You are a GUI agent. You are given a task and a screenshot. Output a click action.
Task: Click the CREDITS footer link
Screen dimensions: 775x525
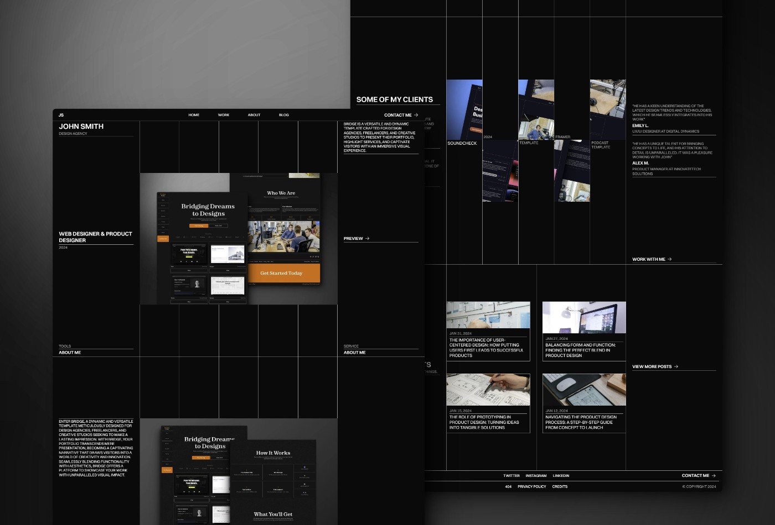pyautogui.click(x=560, y=486)
